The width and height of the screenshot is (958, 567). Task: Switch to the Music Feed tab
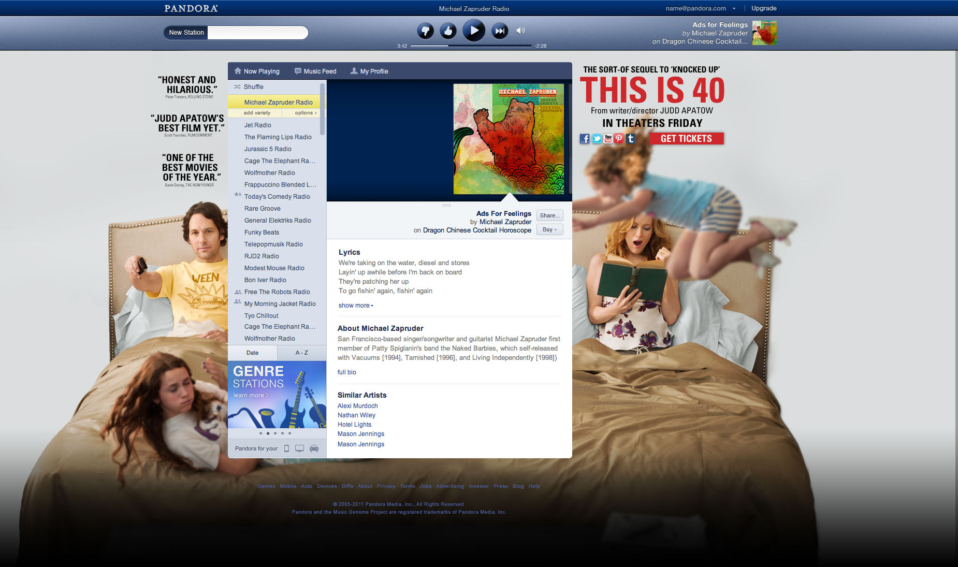315,71
